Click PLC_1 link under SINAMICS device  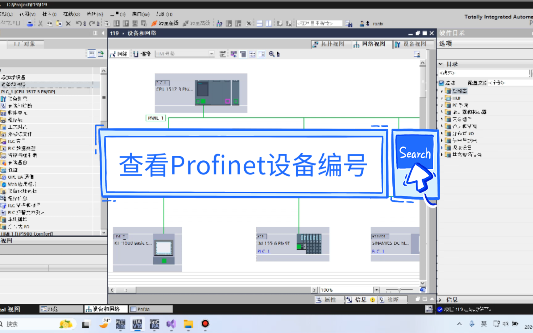click(378, 251)
